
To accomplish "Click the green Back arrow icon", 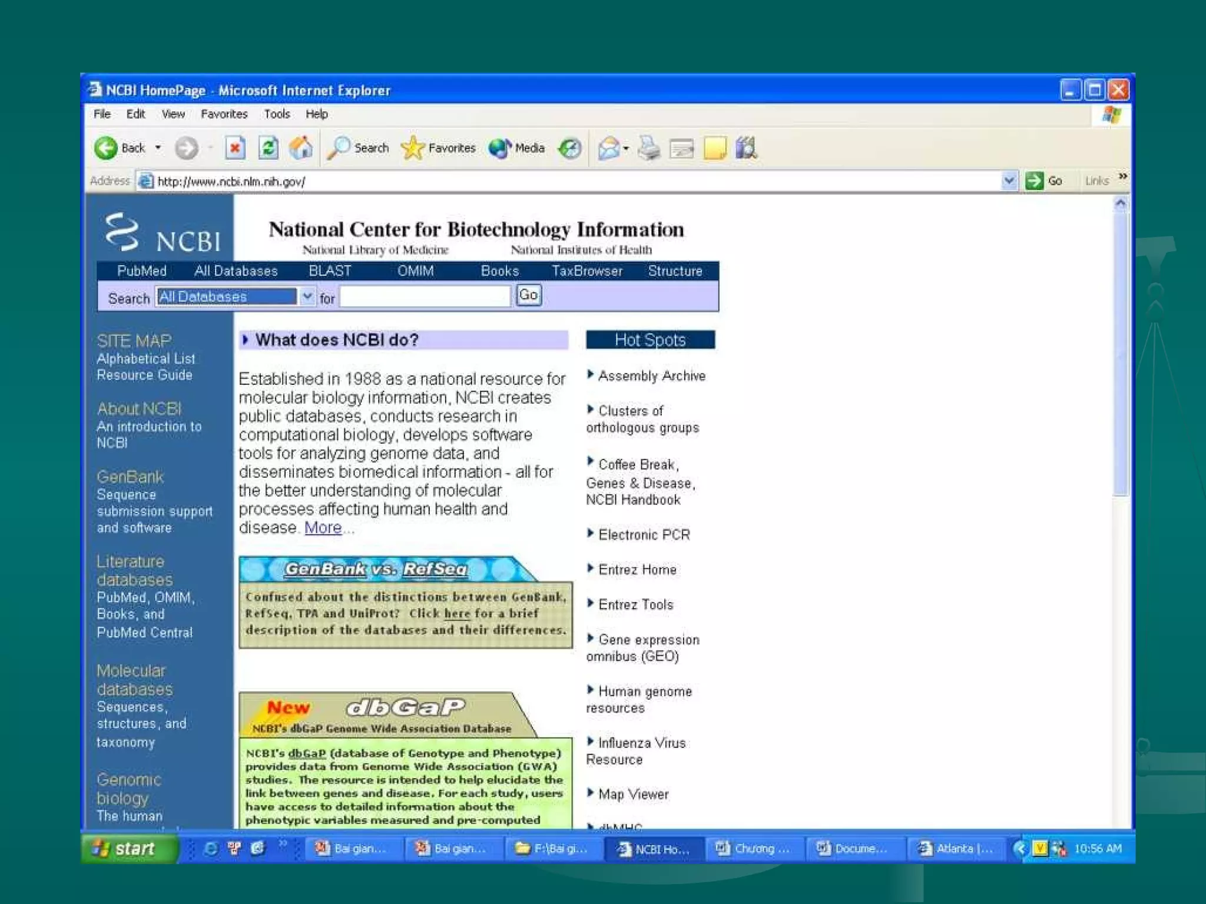I will pos(106,148).
